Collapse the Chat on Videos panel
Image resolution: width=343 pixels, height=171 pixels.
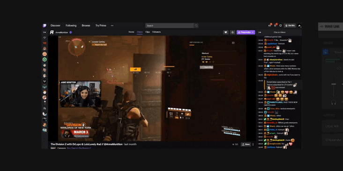[x=260, y=32]
